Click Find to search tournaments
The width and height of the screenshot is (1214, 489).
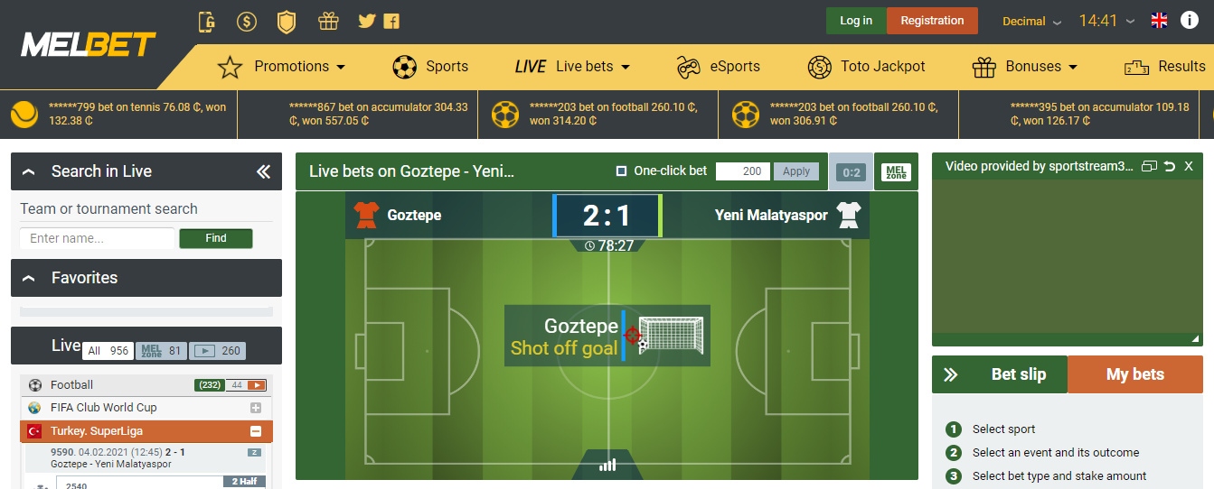pos(216,238)
